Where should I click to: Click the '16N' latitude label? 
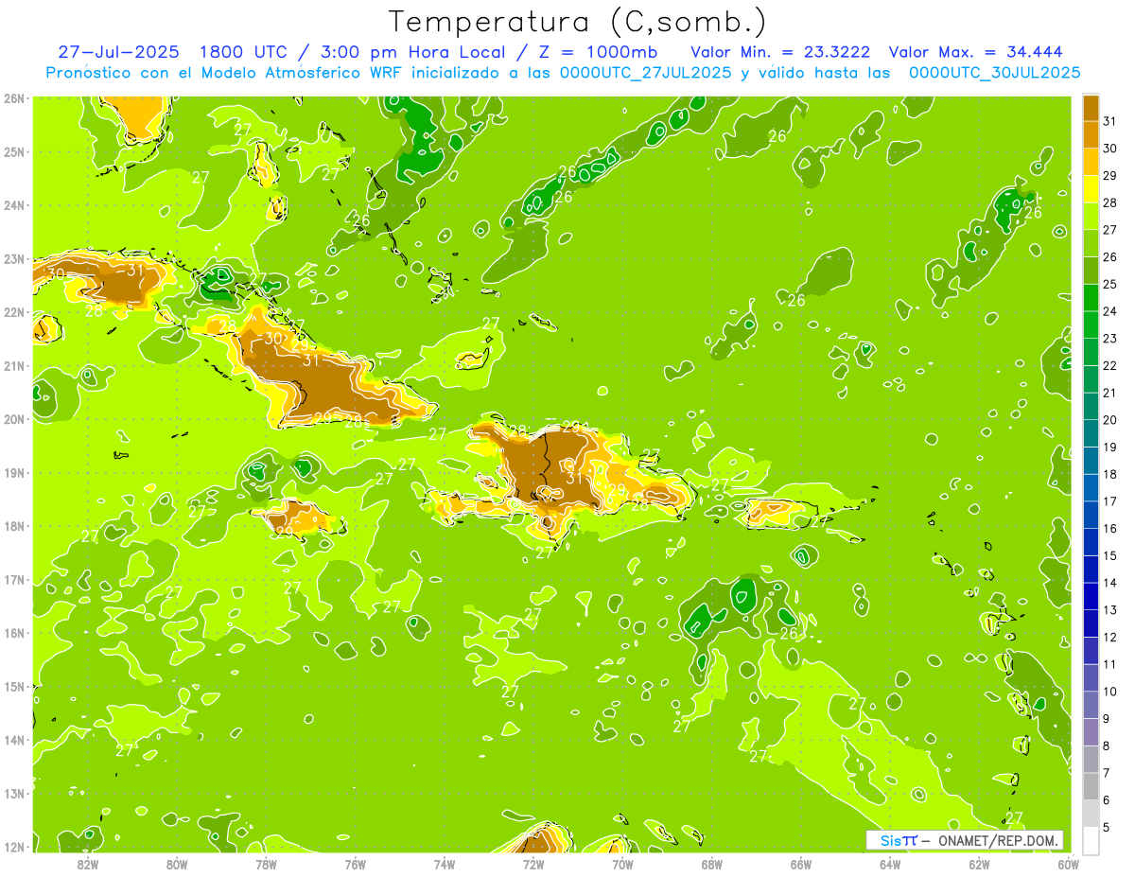[x=13, y=633]
